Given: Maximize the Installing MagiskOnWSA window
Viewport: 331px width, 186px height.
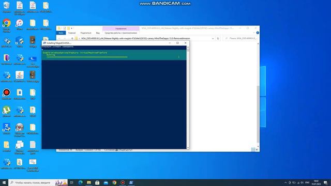Looking at the screenshot, I should [x=177, y=43].
